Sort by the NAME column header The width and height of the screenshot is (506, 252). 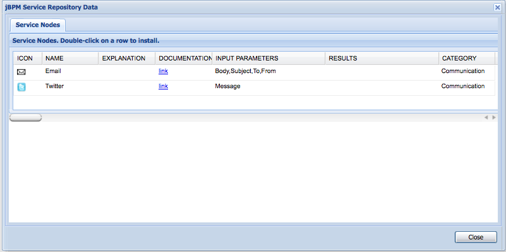(x=70, y=58)
